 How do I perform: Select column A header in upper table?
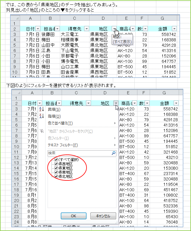(x=30, y=18)
